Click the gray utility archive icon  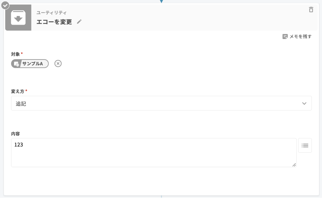[18, 18]
